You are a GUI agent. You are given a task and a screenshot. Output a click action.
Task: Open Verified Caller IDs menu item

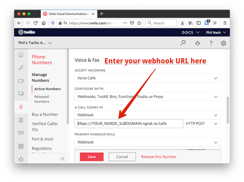[x=45, y=126]
